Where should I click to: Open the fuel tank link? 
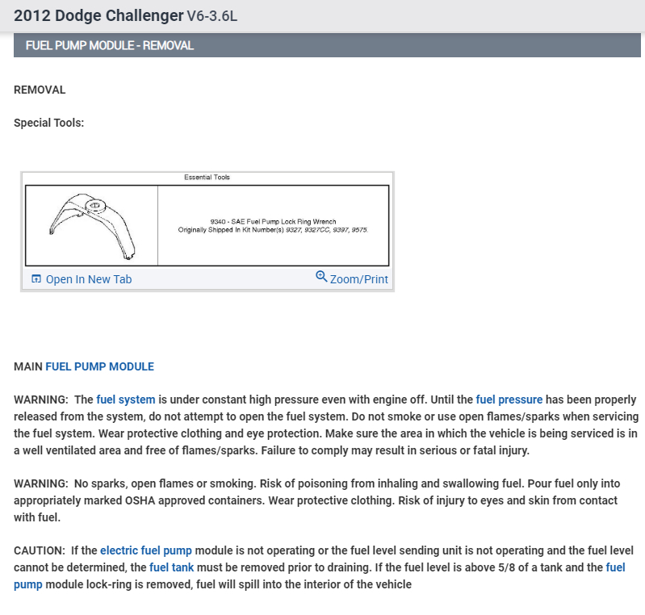pyautogui.click(x=171, y=567)
